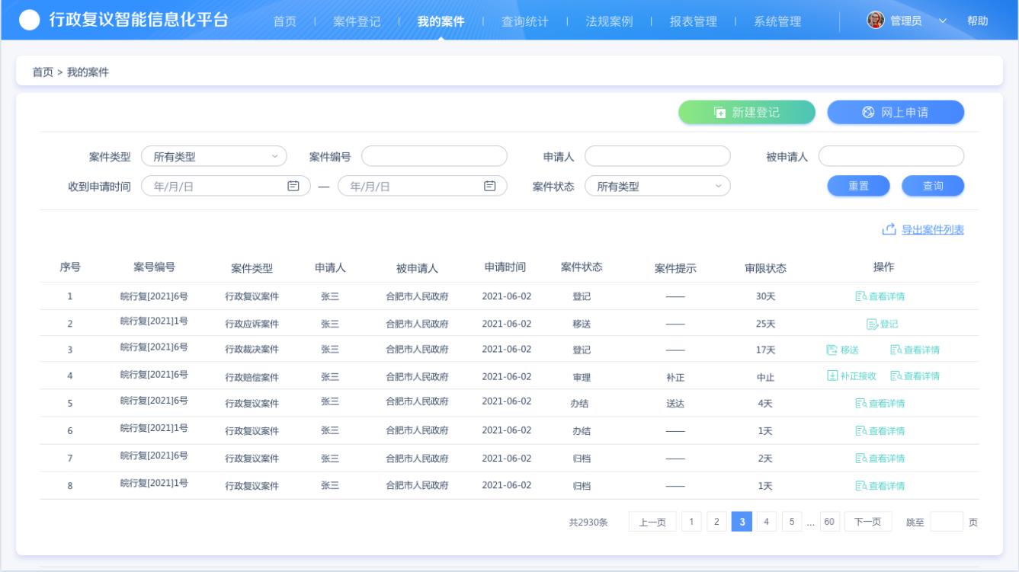Click the administrator avatar icon
Image resolution: width=1019 pixels, height=572 pixels.
coord(876,21)
